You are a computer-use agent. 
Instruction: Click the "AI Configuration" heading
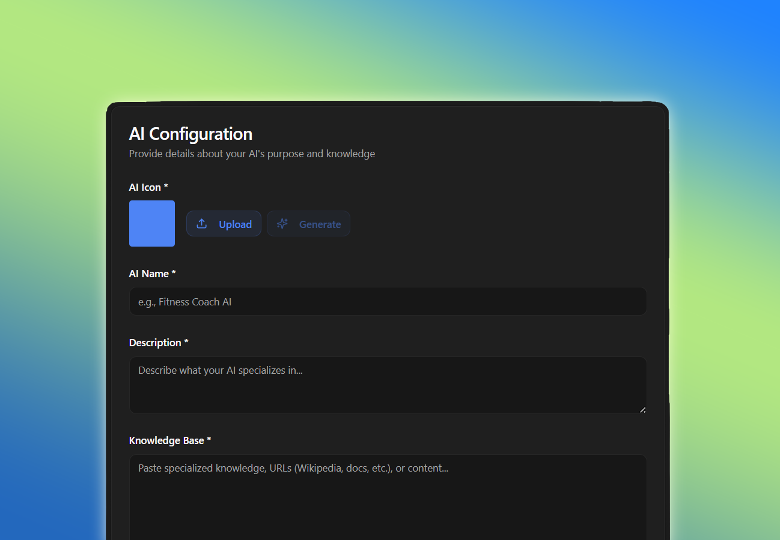190,133
